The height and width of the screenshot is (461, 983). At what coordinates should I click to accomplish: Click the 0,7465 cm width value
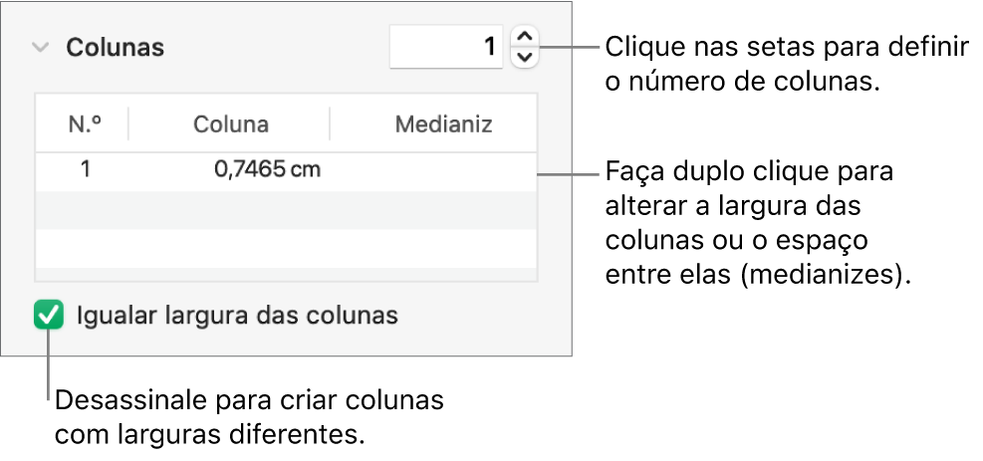[x=267, y=169]
